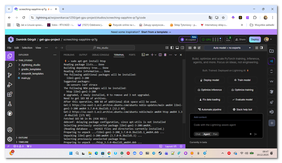Image resolution: width=282 pixels, height=163 pixels.
Task: Open the Edit menu
Action: point(17,48)
